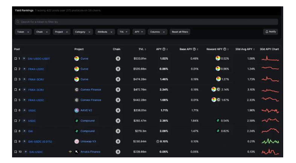Open external link arrow for row 4
Image resolution: width=296 pixels, height=163 pixels.
pos(24,90)
